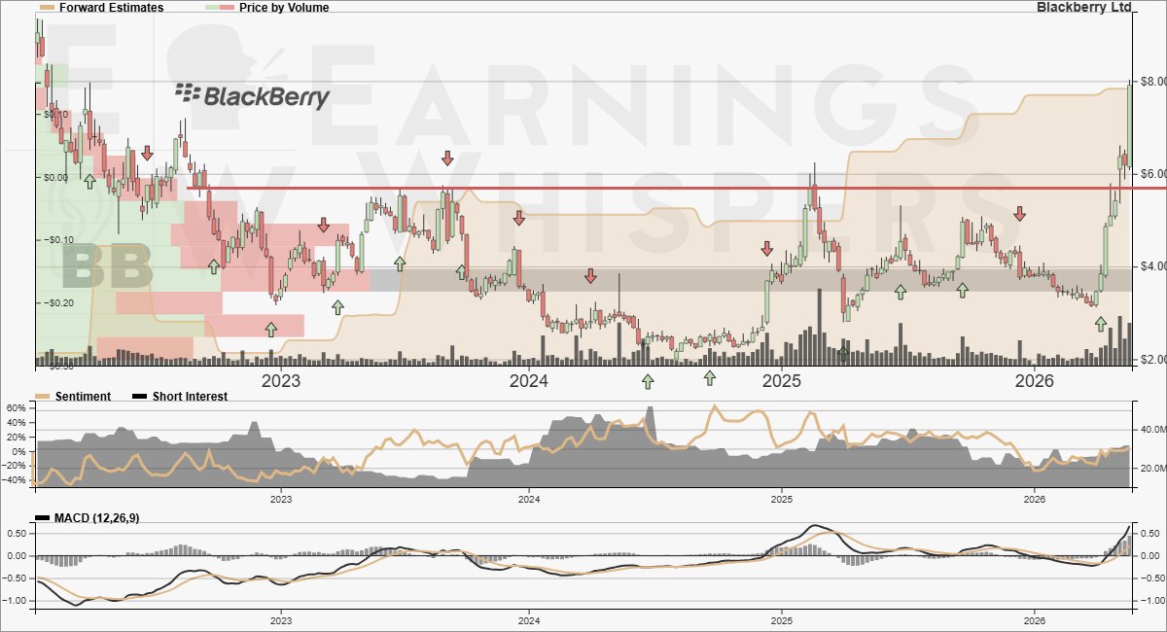Viewport: 1167px width, 632px height.
Task: Click the green up arrow below the axis in mid-2024
Action: point(648,380)
